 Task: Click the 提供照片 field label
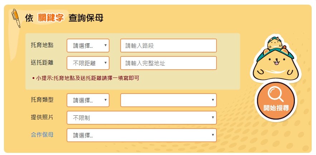click(x=42, y=117)
